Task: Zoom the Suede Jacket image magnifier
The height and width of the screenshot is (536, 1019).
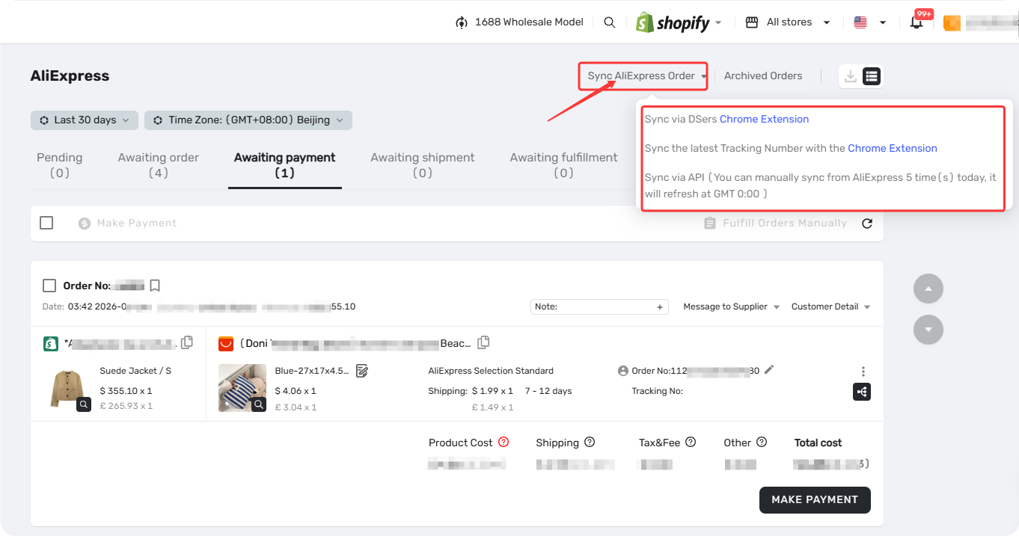Action: (84, 404)
